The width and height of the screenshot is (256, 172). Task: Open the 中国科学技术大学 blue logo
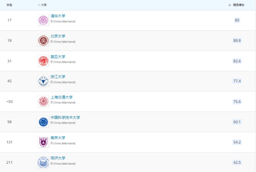43,122
